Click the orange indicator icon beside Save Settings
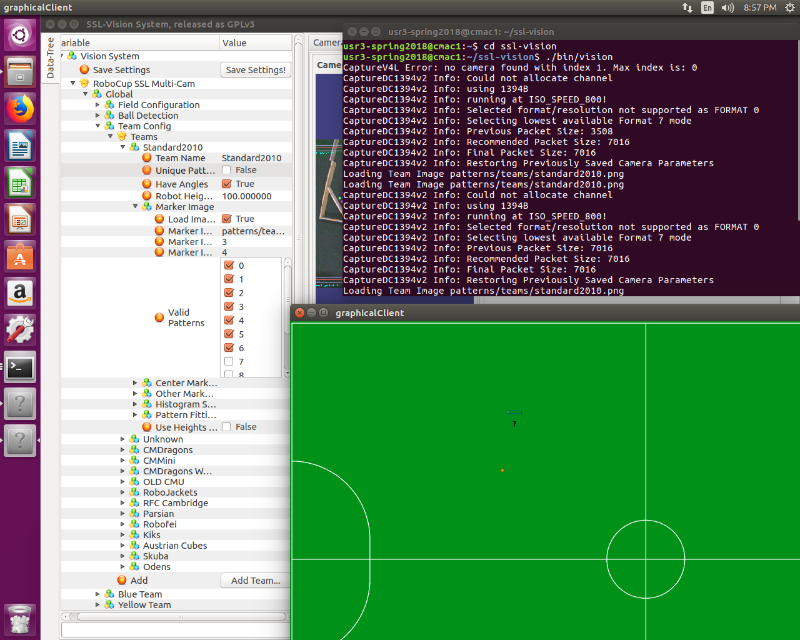The image size is (800, 640). [84, 69]
